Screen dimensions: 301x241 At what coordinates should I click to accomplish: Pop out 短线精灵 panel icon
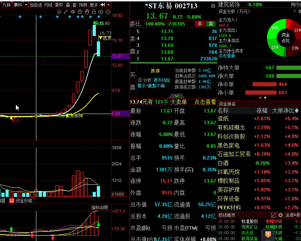(274, 215)
